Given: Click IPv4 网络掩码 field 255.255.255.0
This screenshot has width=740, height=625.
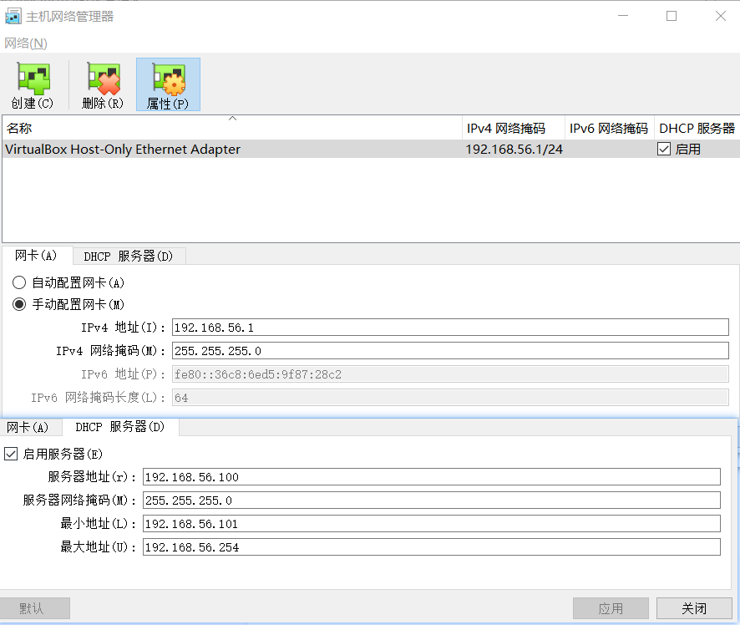Looking at the screenshot, I should click(x=450, y=351).
